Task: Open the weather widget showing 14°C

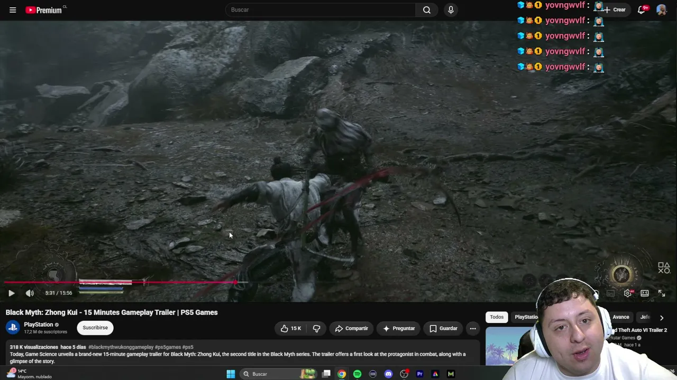Action: coord(30,374)
